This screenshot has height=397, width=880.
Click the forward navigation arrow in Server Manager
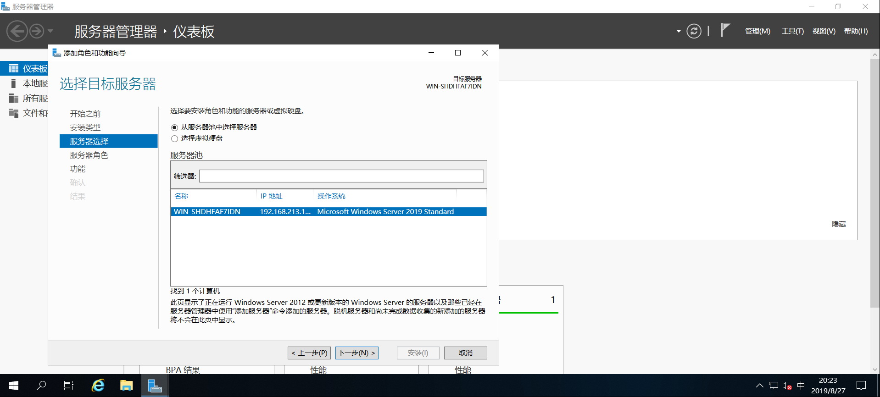point(37,31)
